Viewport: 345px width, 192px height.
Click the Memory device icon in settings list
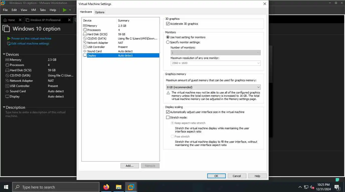click(85, 26)
